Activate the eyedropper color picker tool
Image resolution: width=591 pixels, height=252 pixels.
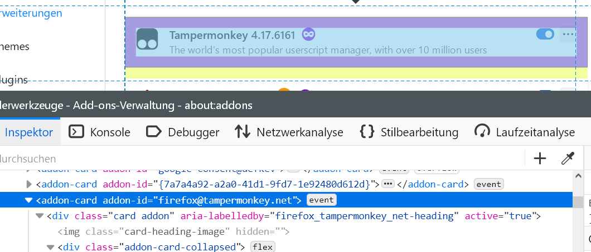click(568, 159)
